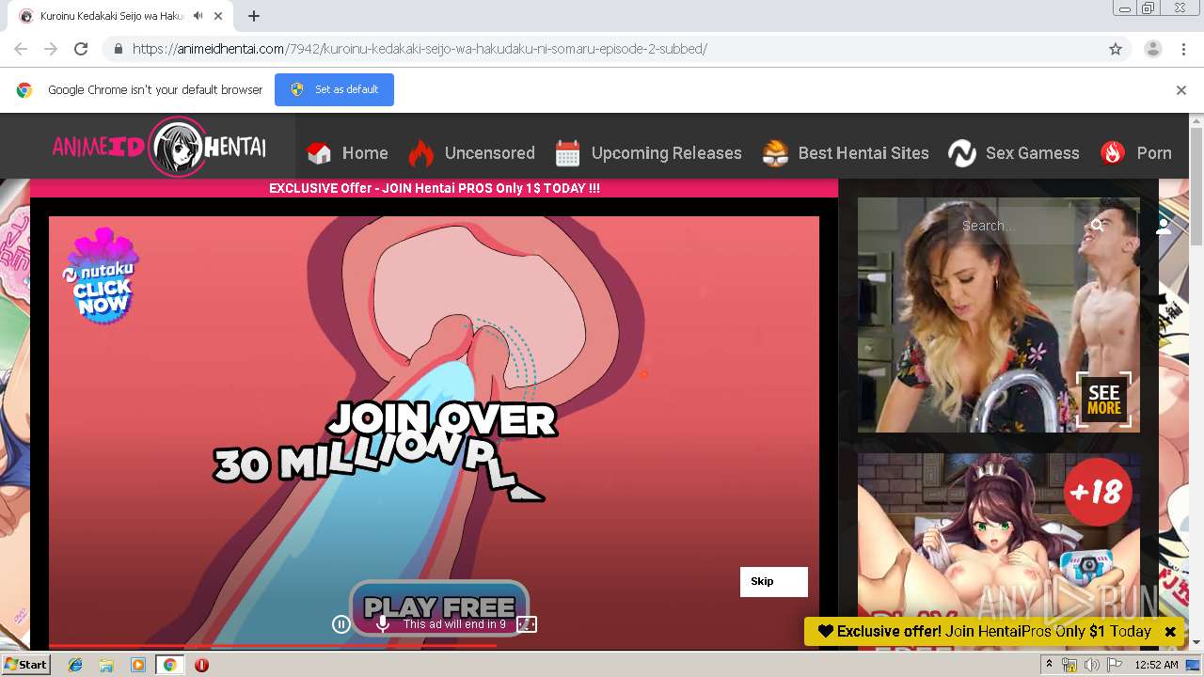
Task: Go back to the previous page
Action: (21, 49)
